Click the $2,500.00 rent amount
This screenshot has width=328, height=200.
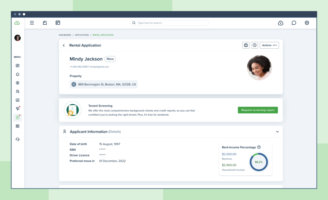tap(229, 154)
